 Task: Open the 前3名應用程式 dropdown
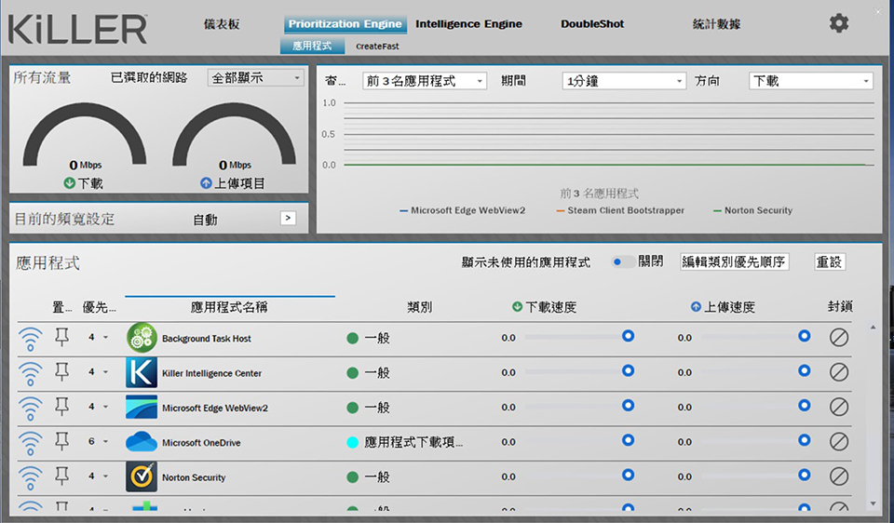pos(425,81)
